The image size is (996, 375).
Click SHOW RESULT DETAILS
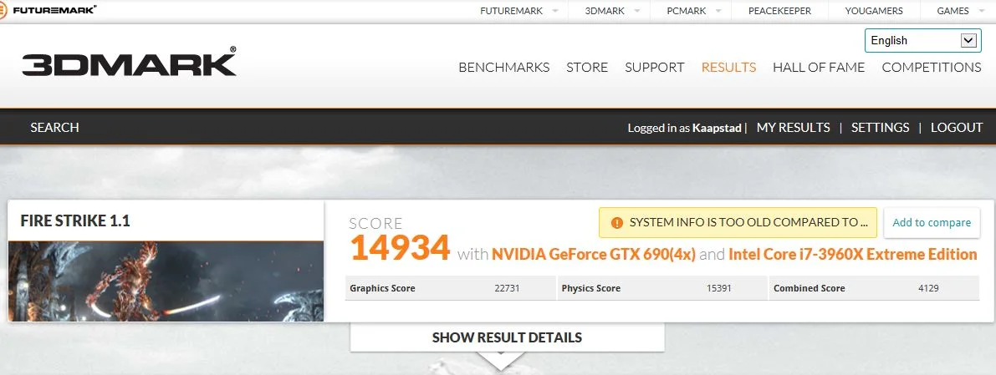507,337
